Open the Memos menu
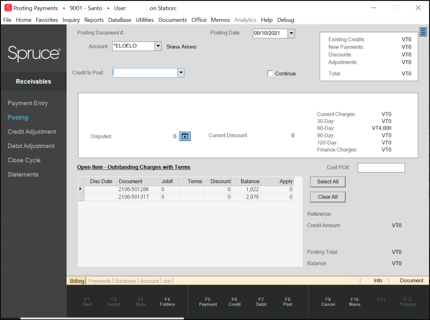 coord(220,20)
